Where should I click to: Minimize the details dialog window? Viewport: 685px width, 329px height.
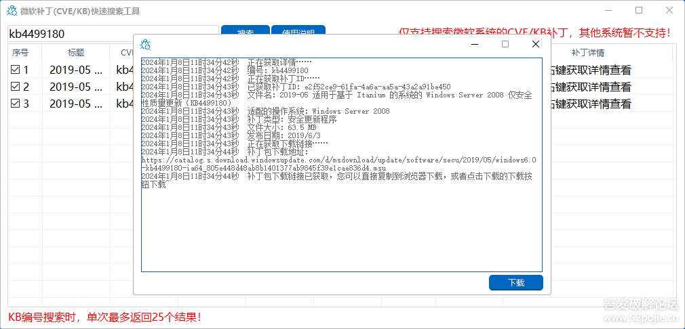click(475, 44)
